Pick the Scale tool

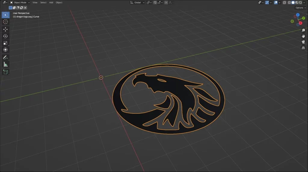tap(5, 43)
